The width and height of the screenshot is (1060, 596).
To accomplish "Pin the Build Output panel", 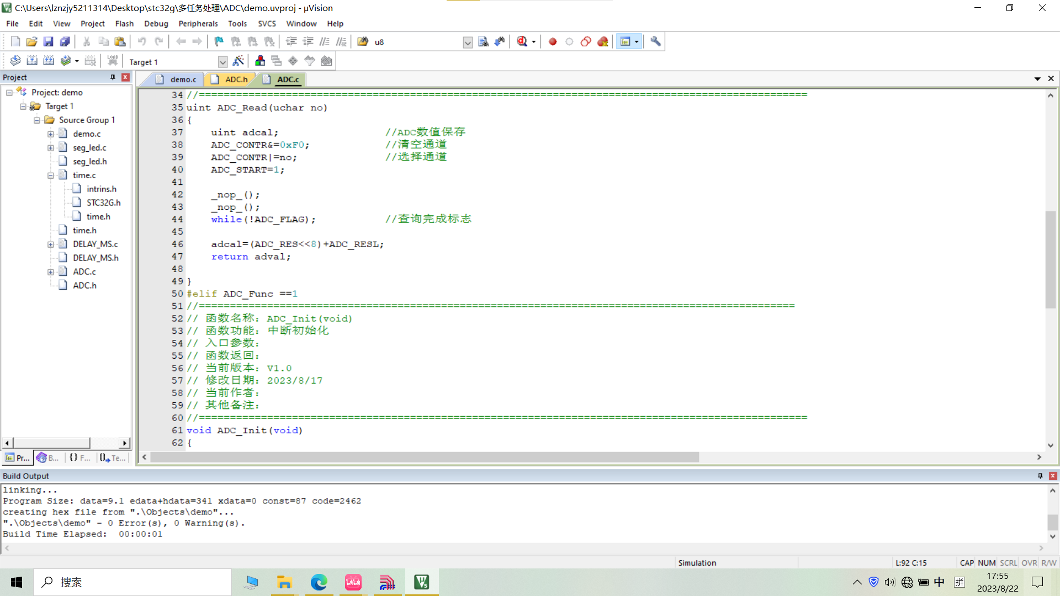I will (1040, 476).
